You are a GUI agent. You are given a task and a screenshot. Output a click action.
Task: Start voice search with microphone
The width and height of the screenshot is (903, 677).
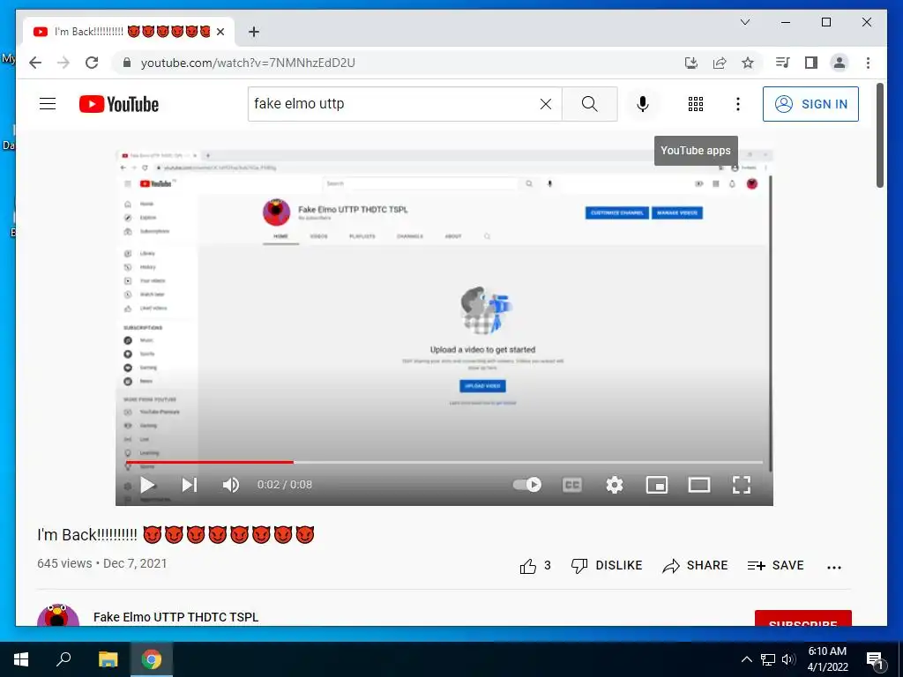tap(643, 104)
